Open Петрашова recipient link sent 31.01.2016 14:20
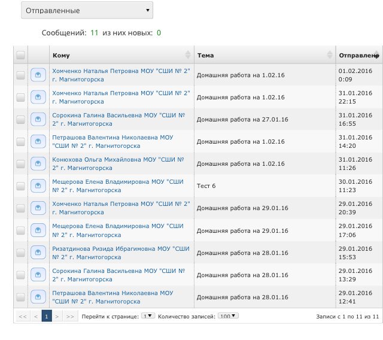This screenshot has width=383, height=340. 113,141
